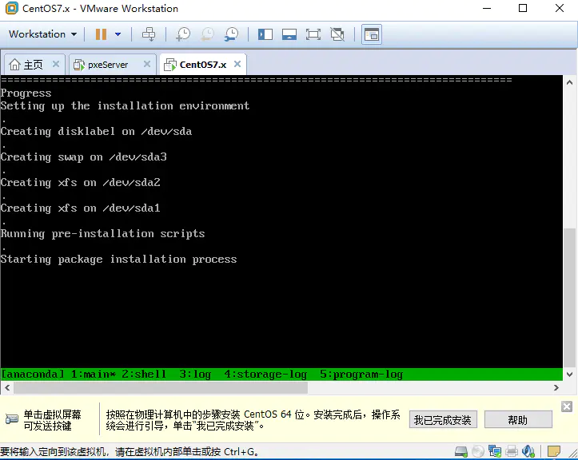This screenshot has height=460, width=578.
Task: Close the VMware Workstation window
Action: (559, 8)
